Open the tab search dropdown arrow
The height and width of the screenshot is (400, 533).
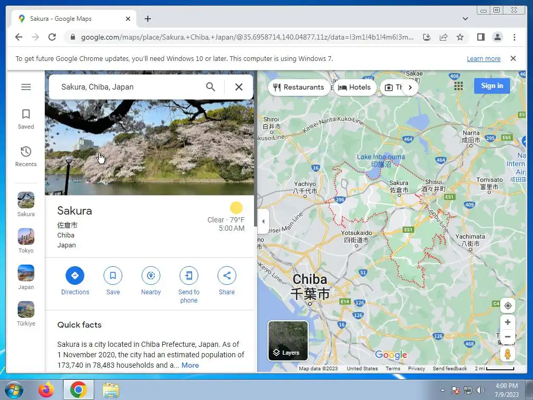[x=465, y=19]
